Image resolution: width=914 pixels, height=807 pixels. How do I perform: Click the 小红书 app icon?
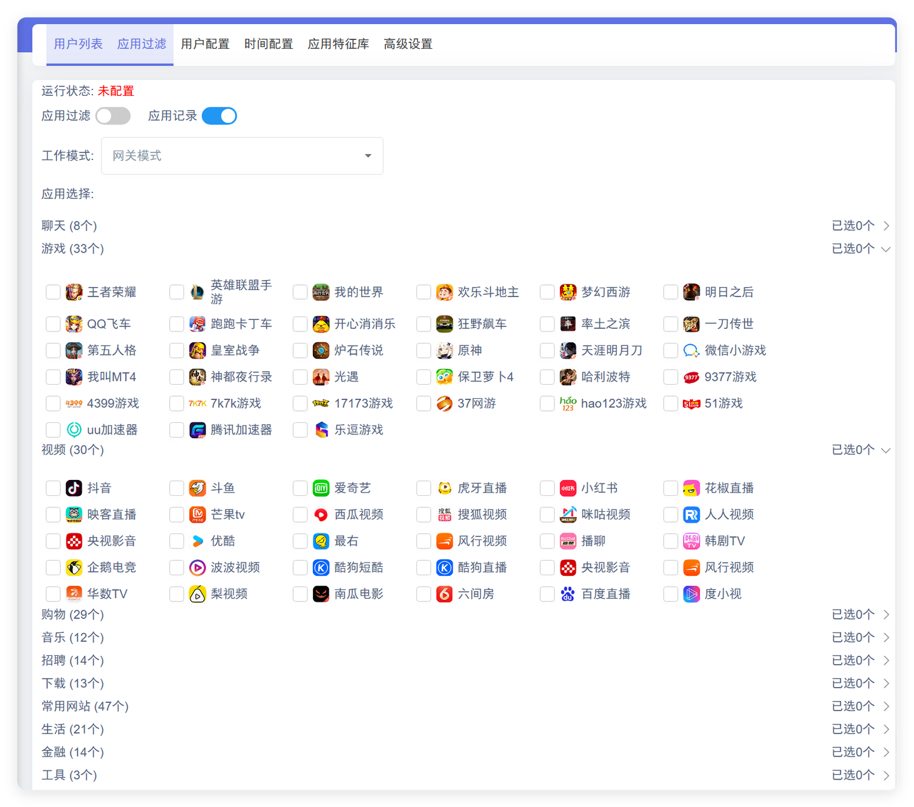(x=568, y=488)
